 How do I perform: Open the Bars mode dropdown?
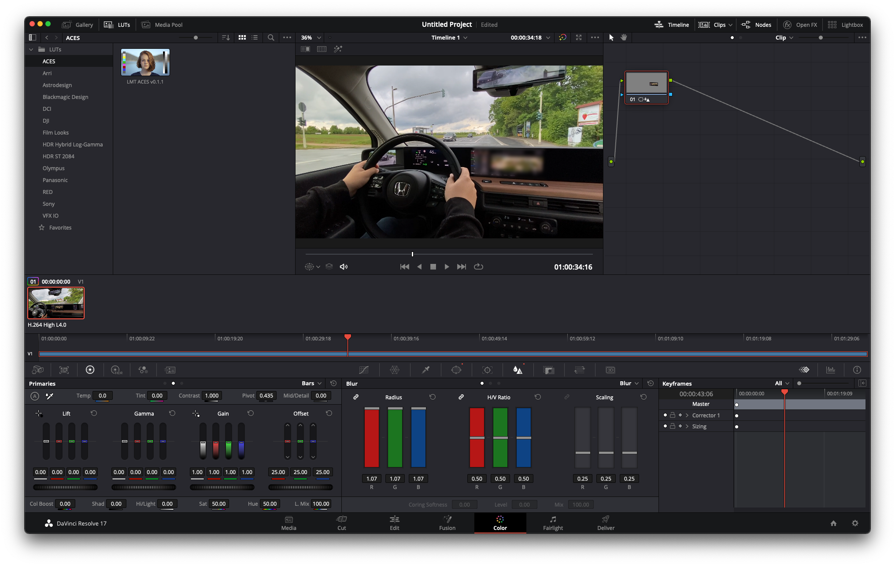311,383
